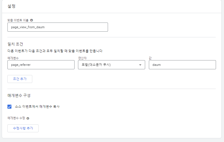Click the 수정사항 추가 button
The width and height of the screenshot is (224, 142).
(23, 128)
